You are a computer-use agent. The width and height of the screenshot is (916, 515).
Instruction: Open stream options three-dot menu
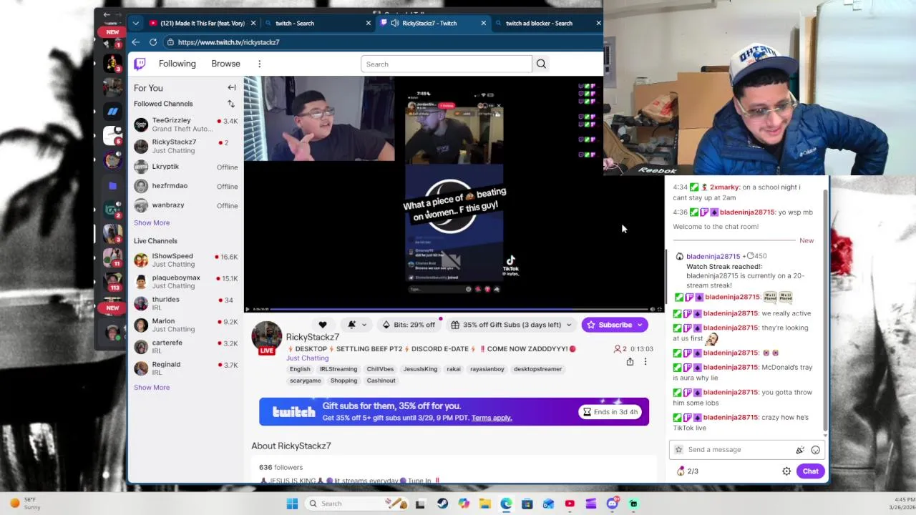coord(645,362)
